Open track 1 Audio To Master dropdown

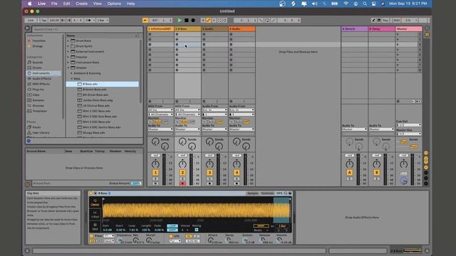[x=160, y=129]
